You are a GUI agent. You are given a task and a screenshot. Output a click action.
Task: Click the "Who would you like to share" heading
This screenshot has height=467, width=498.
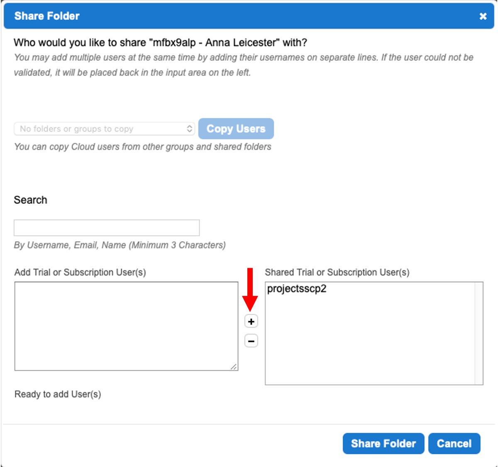(160, 43)
